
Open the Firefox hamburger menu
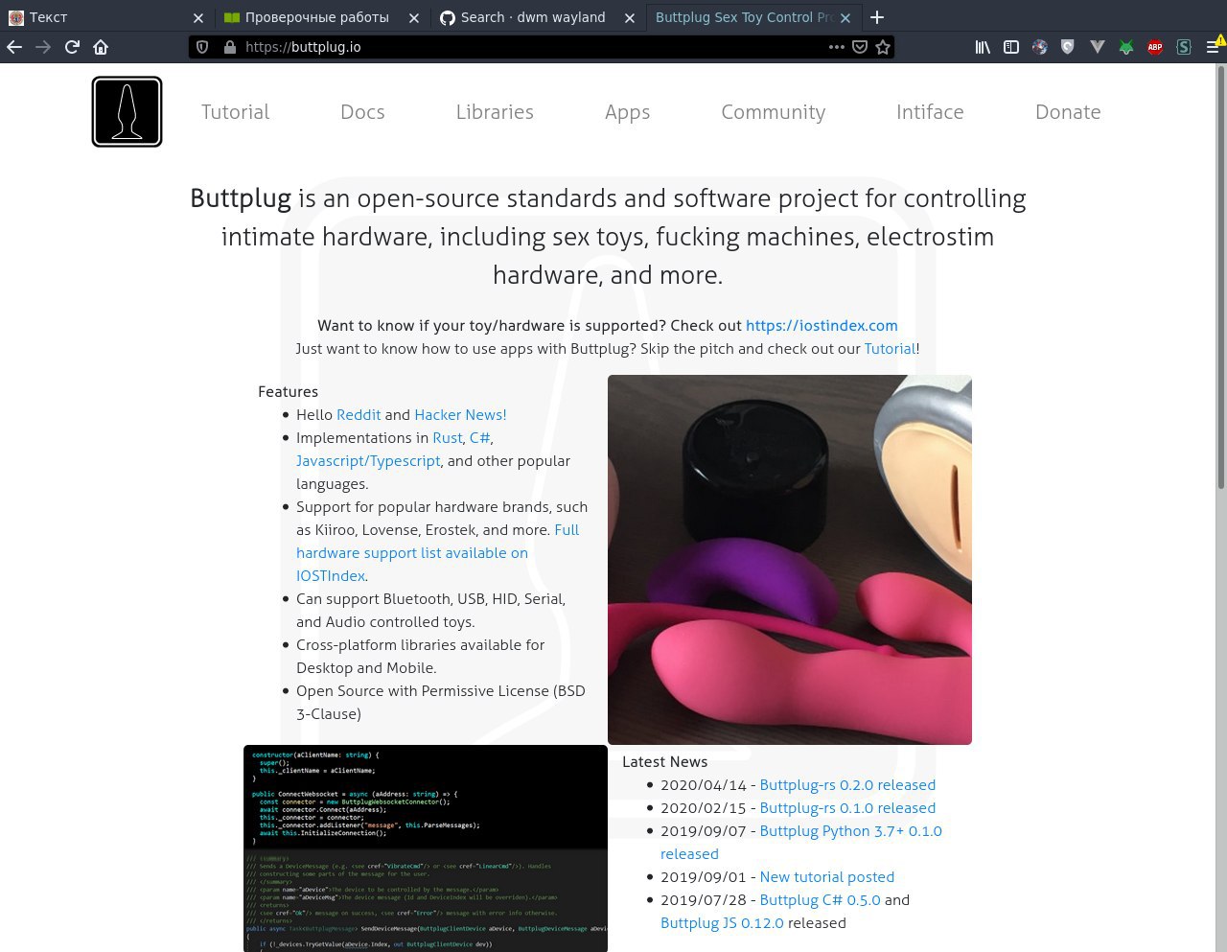click(1213, 47)
